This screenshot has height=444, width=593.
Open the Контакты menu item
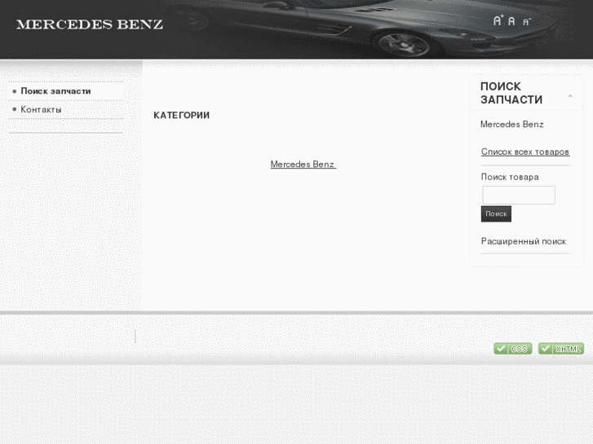click(41, 110)
